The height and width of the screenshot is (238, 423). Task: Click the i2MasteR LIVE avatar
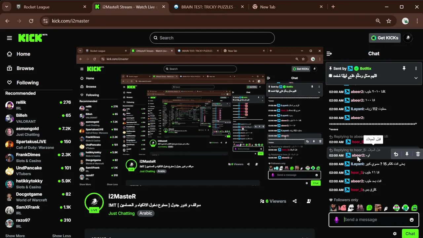pyautogui.click(x=94, y=203)
